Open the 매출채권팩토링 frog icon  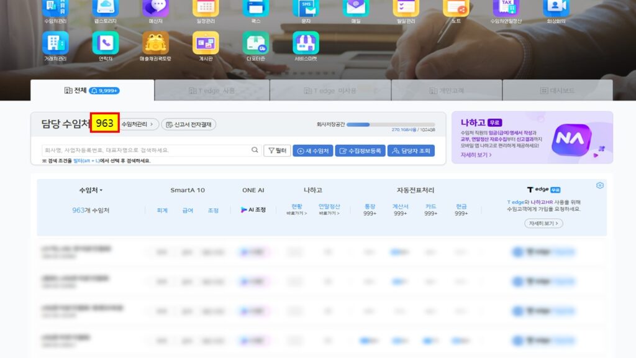coord(155,44)
